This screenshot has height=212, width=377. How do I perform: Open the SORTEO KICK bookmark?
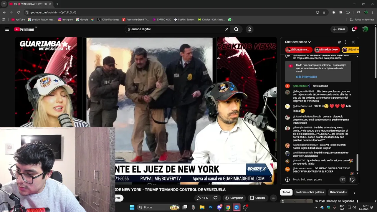[162, 20]
